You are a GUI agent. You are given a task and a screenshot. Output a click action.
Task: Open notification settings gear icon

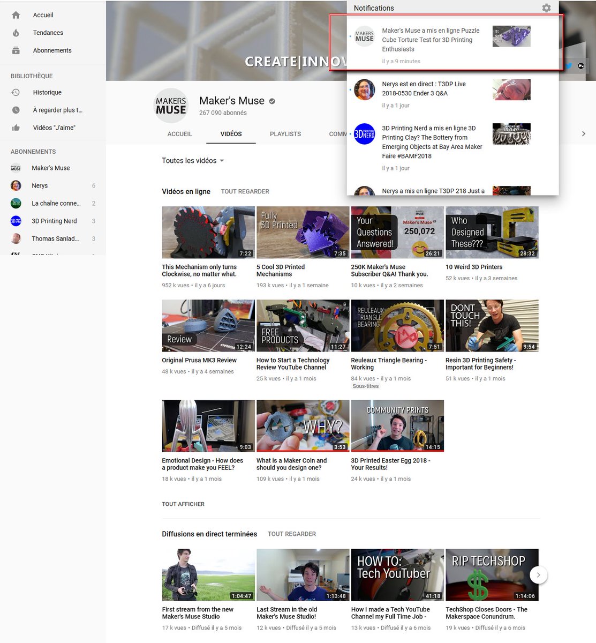[x=546, y=8]
